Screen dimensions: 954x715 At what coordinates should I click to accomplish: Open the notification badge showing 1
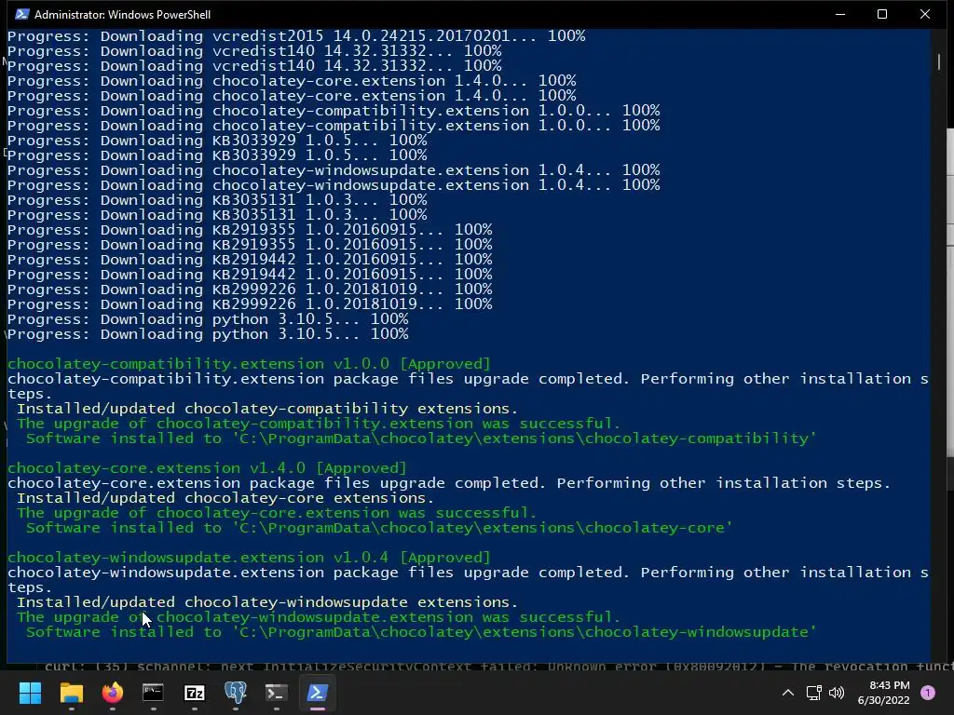[928, 693]
